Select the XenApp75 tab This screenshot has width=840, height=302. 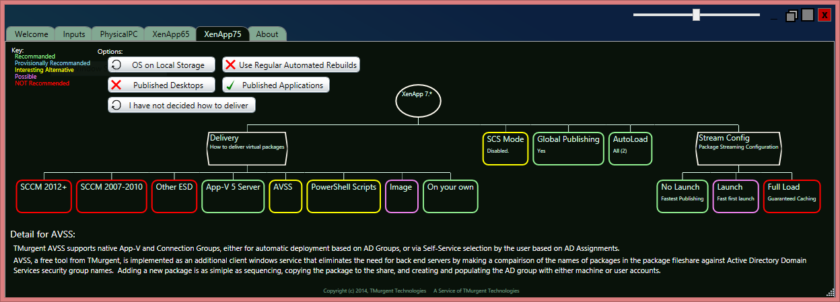(223, 34)
